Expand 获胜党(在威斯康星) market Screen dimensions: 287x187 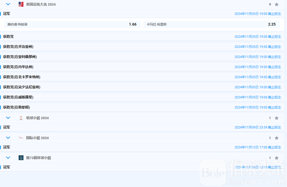pos(142,97)
